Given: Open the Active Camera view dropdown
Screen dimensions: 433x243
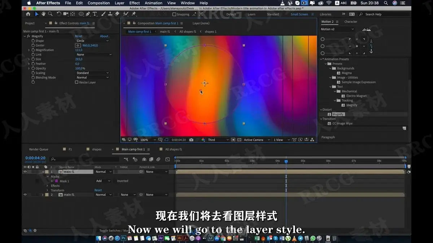Looking at the screenshot, I should 257,140.
